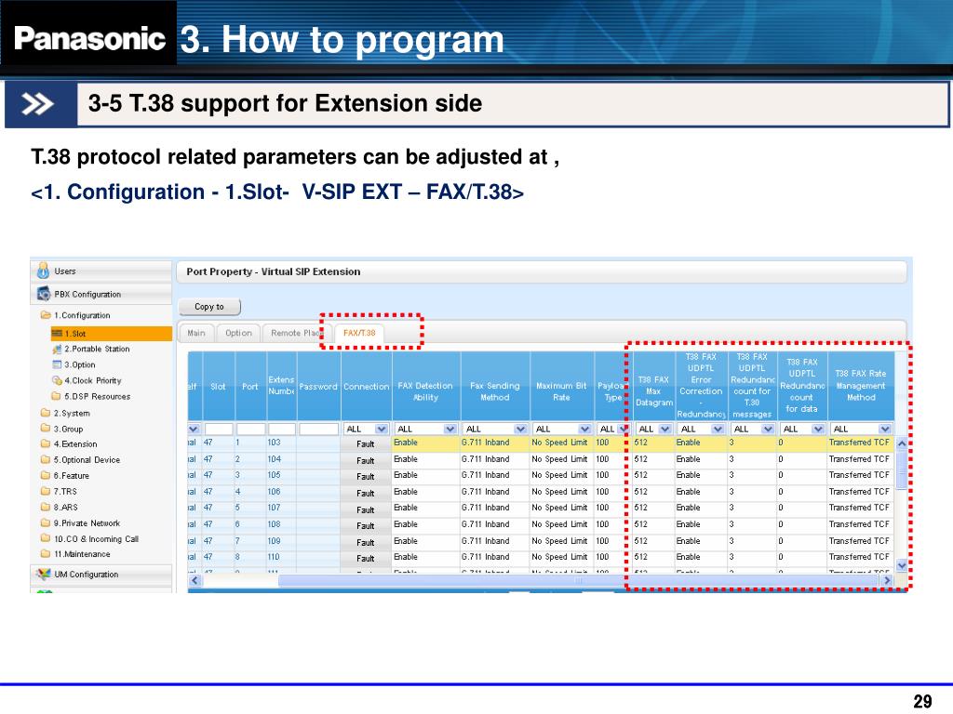Click the 2.Portable Station icon
This screenshot has height=714, width=953.
(57, 350)
